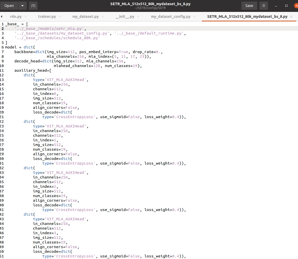The image size is (298, 259).
Task: Create a new document in a new tab
Action: click(33, 5)
